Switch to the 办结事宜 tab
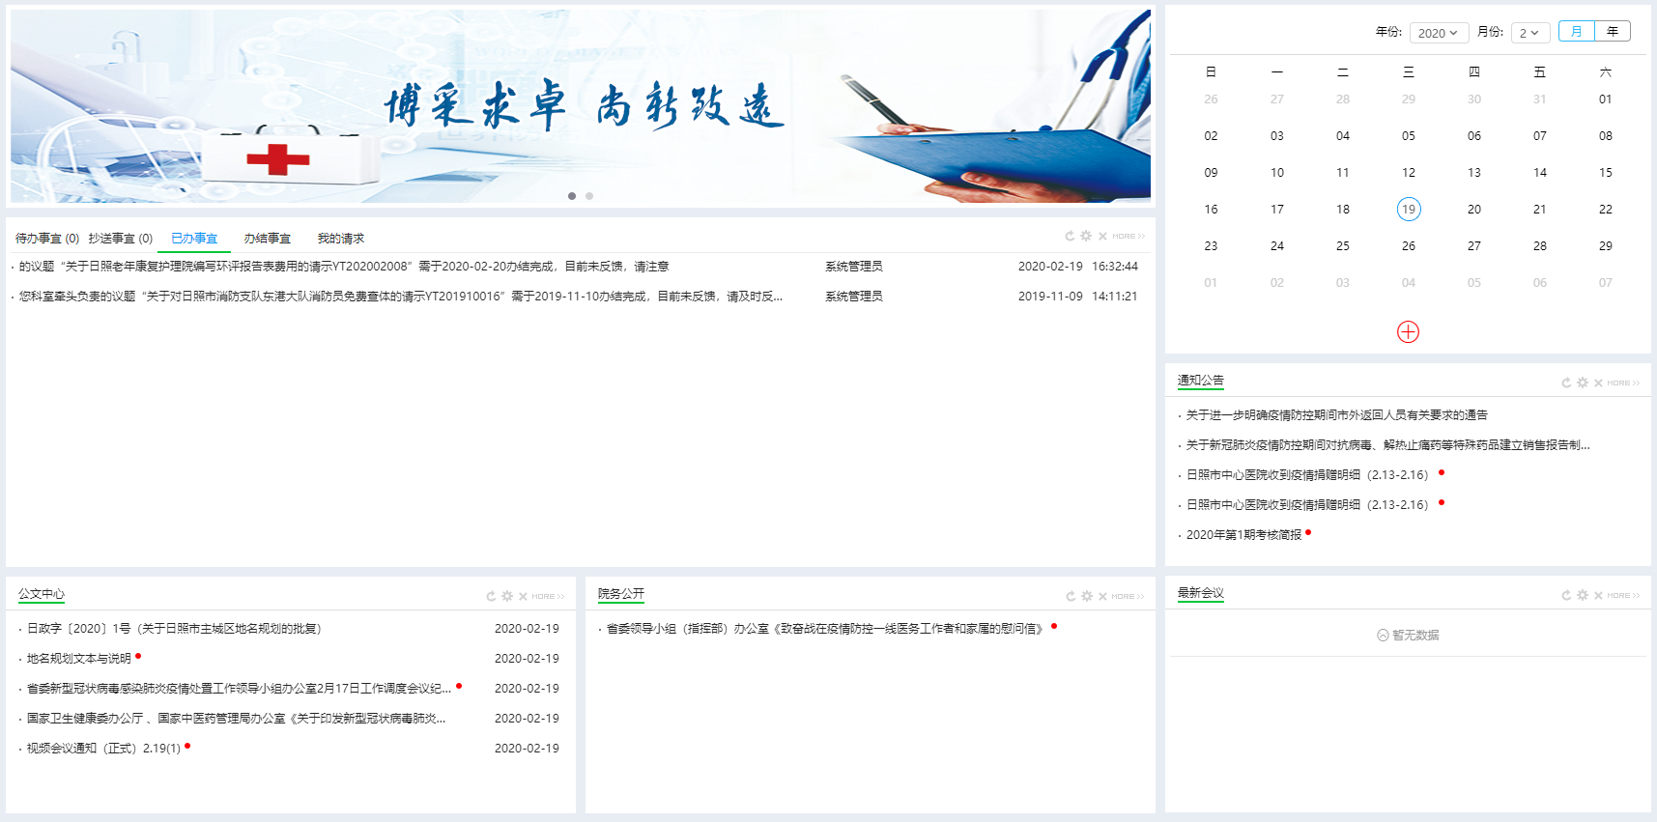 point(268,239)
